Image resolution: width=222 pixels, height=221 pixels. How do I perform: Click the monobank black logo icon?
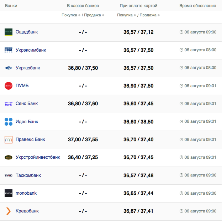[x=9, y=193]
